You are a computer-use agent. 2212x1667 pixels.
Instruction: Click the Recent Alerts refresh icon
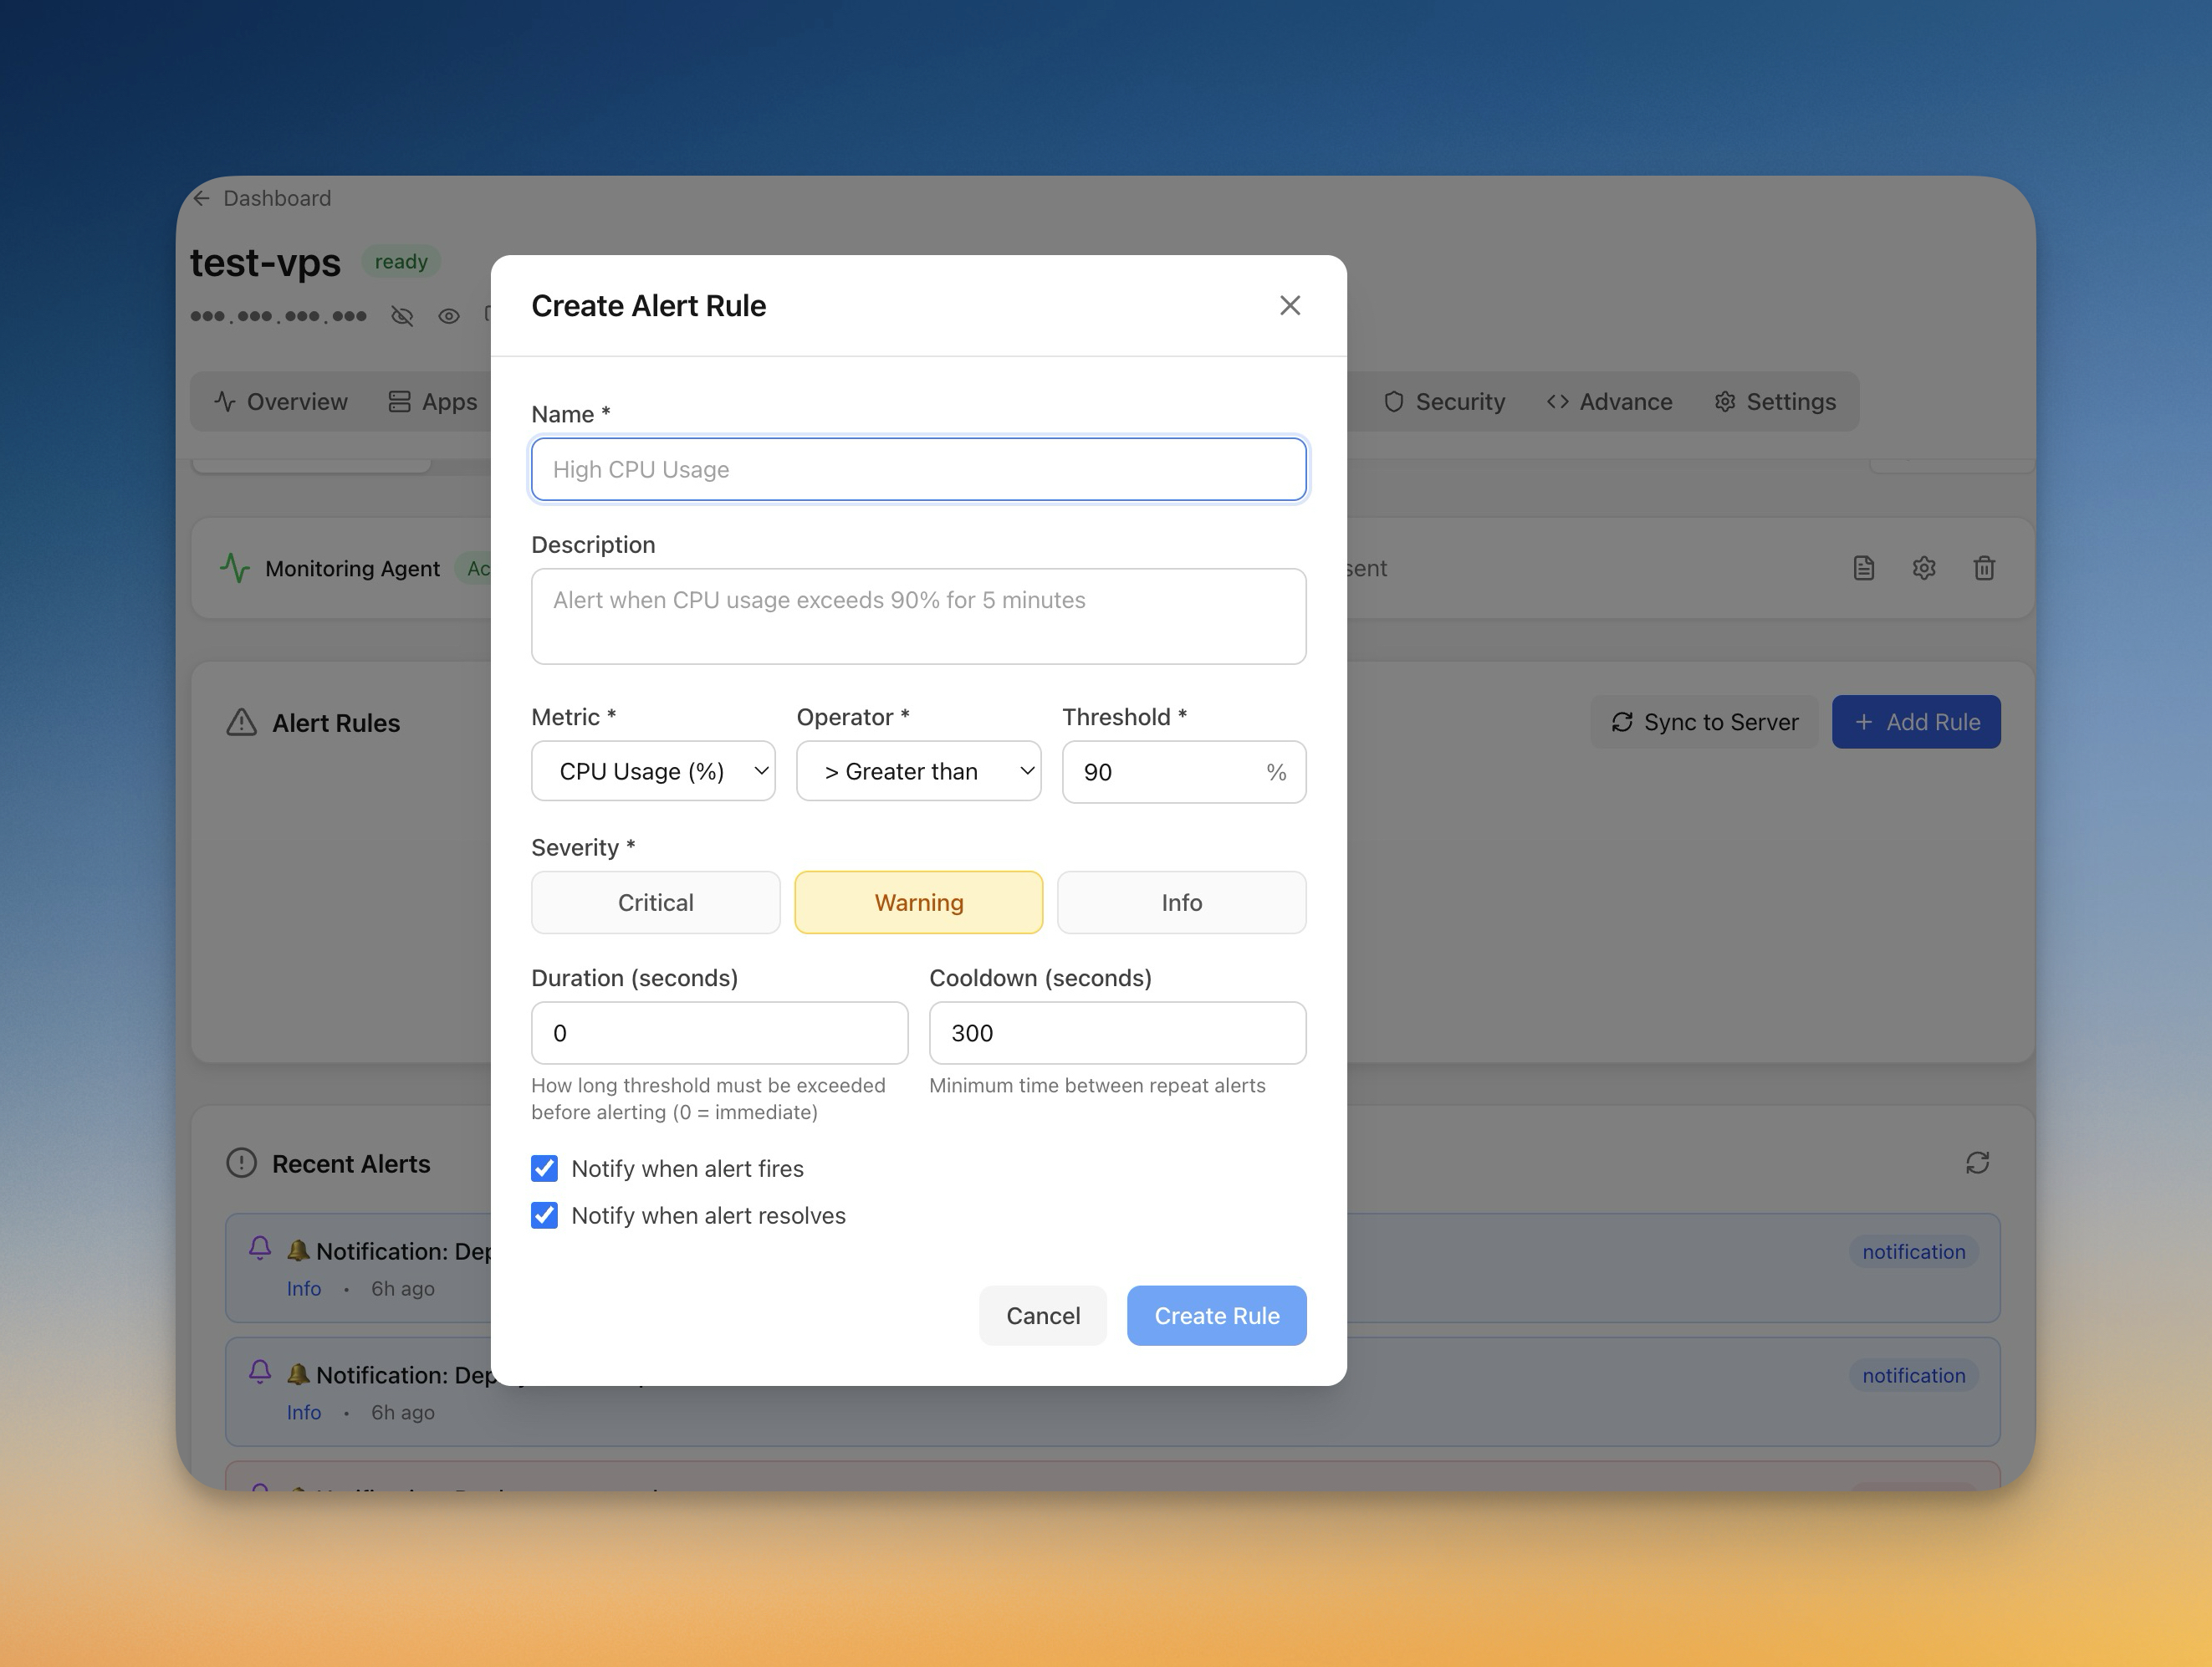click(x=1976, y=1163)
